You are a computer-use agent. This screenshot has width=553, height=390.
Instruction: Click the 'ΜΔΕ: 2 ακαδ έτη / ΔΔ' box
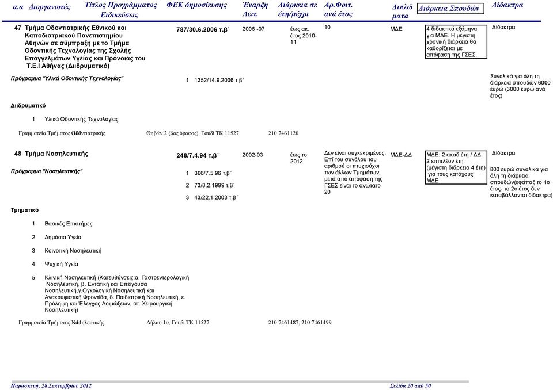[x=456, y=168]
